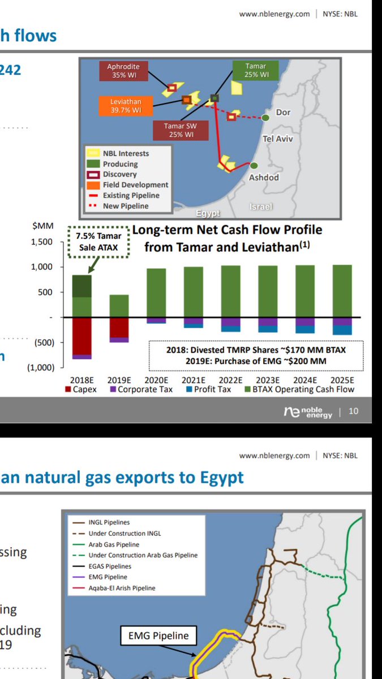Click the Noble Energy logo in the footer
The width and height of the screenshot is (382, 679).
coord(308,411)
